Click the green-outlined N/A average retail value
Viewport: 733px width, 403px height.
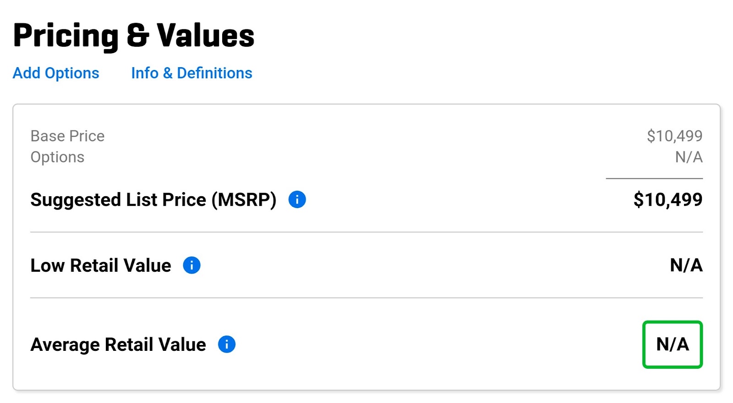click(x=673, y=344)
